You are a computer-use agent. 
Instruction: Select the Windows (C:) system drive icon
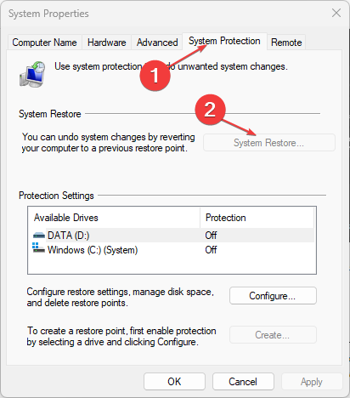(x=38, y=247)
